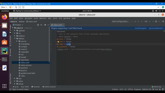Viewport: 165px width, 93px height.
Task: Click the Git commit checkmark icon
Action: [x=153, y=21]
